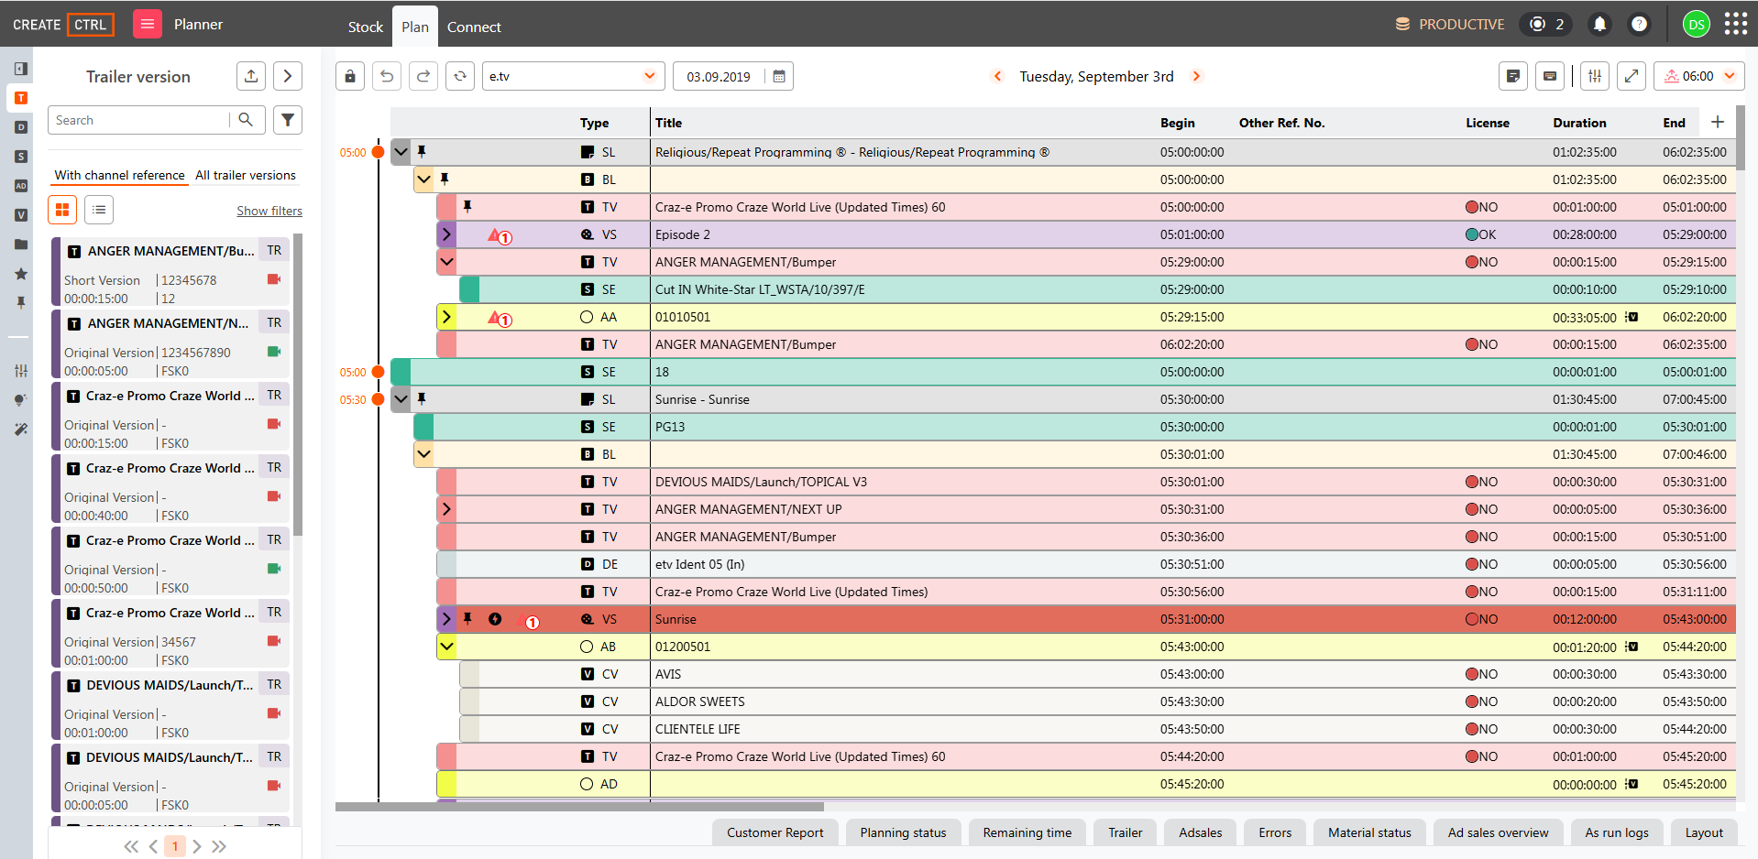Click the CREATE CTRL logo

point(63,25)
